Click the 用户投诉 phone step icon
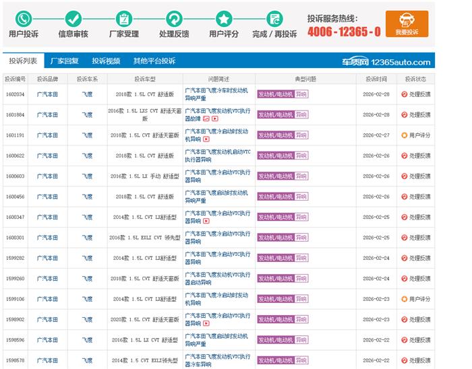The width and height of the screenshot is (472, 369). (x=24, y=19)
